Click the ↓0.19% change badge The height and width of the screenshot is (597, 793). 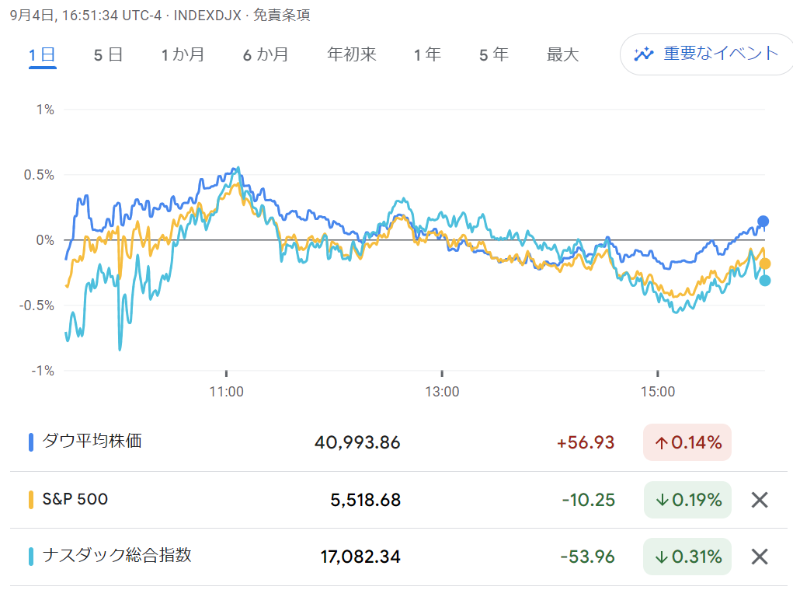[687, 500]
